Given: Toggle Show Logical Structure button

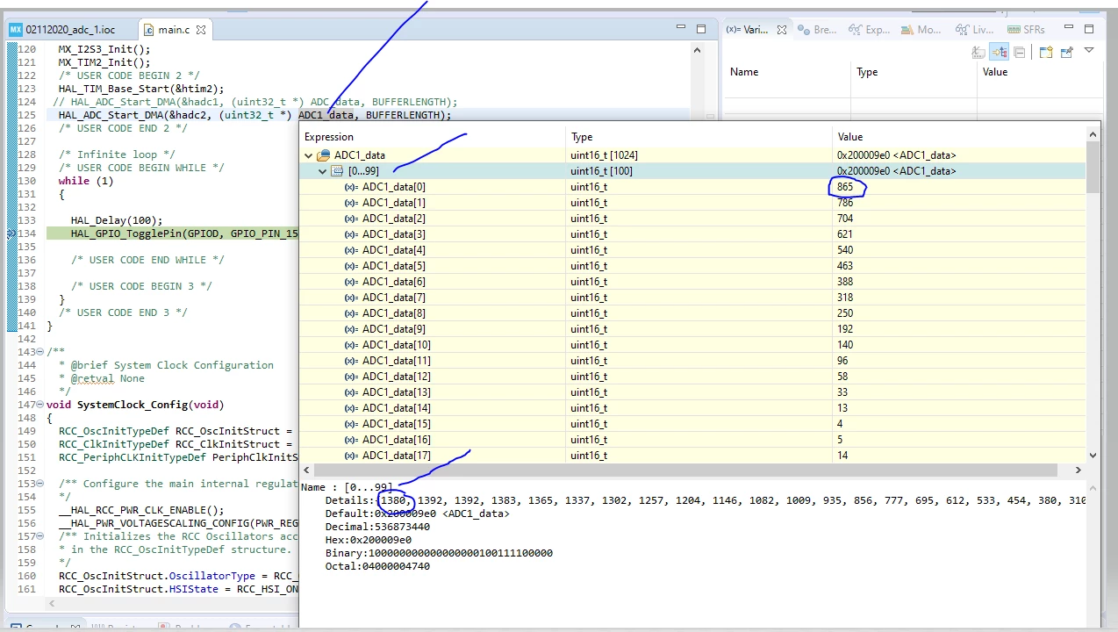Looking at the screenshot, I should [x=999, y=52].
